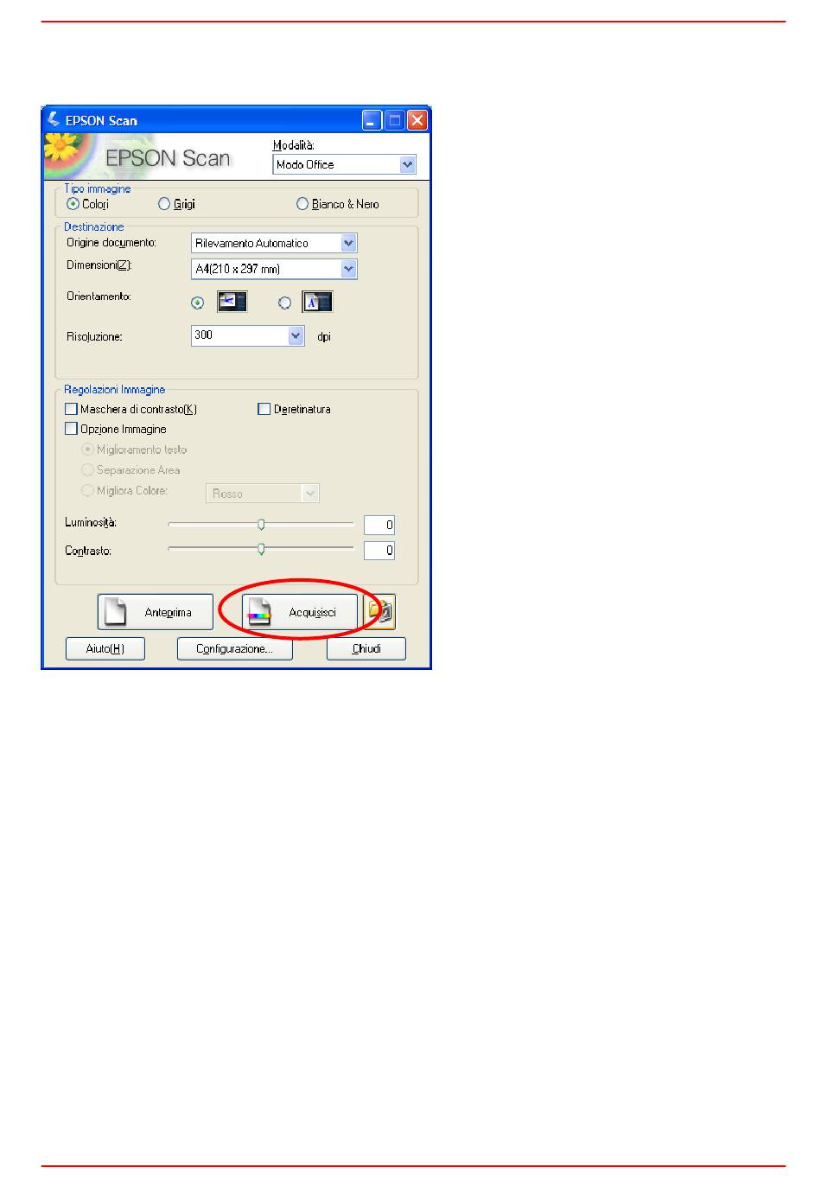This screenshot has height=1199, width=821.
Task: Select the portrait orientation icon
Action: coord(317,302)
